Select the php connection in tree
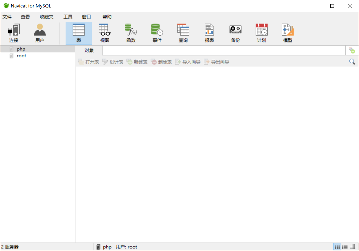This screenshot has height=251, width=359. tap(21, 49)
